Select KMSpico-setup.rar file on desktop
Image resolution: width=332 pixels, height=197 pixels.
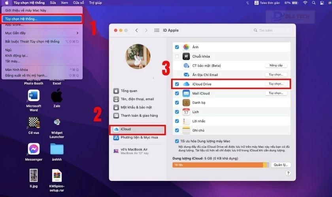57,175
